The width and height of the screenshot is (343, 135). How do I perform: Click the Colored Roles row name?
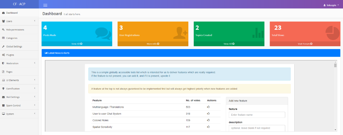pyautogui.click(x=100, y=120)
